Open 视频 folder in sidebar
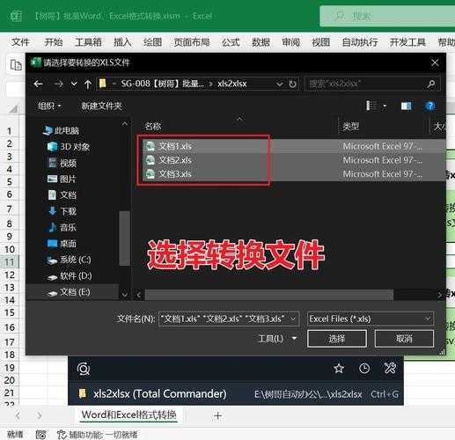The width and height of the screenshot is (455, 440). pyautogui.click(x=62, y=163)
